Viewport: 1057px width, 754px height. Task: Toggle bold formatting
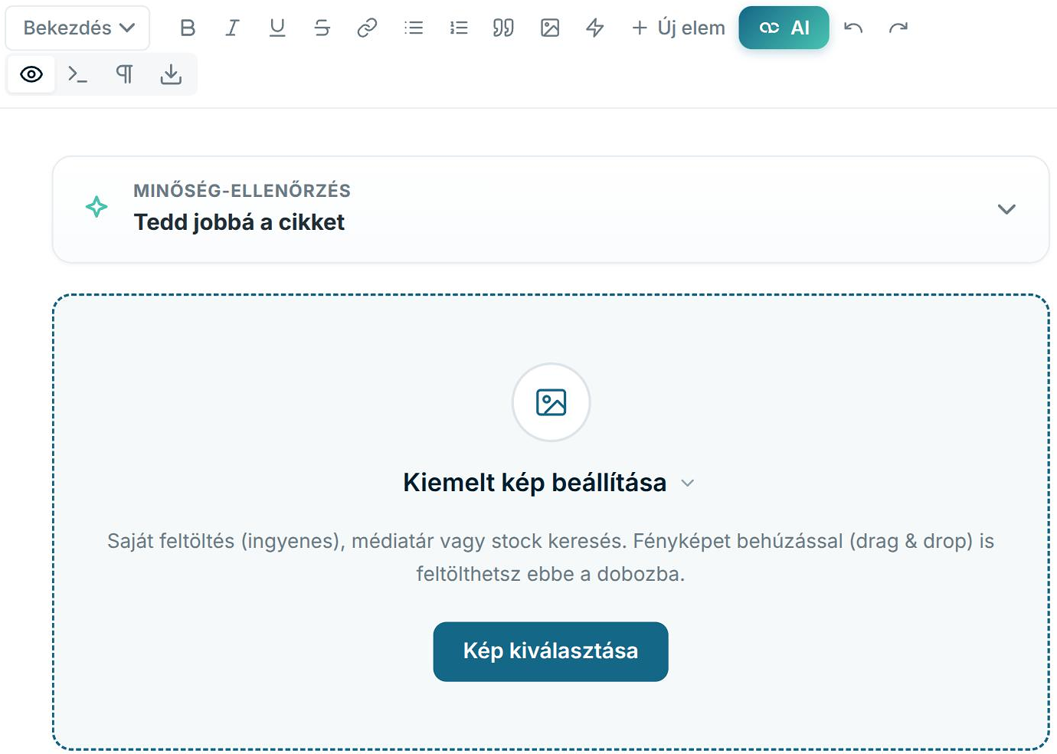point(187,28)
